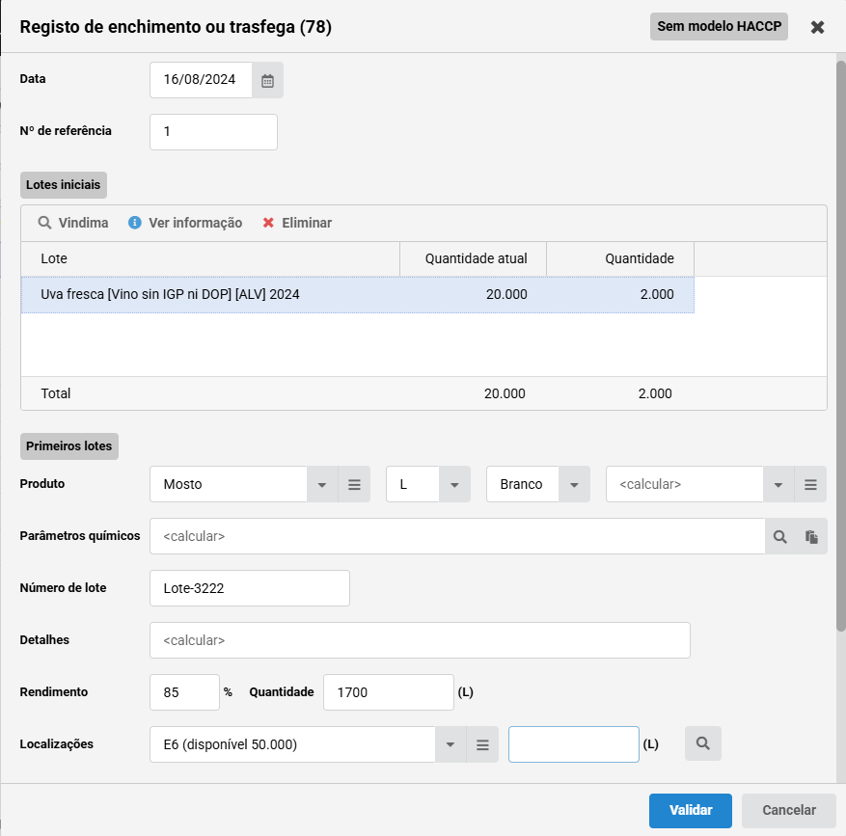Click Sem modelo HACCP button
This screenshot has height=836, width=846.
coord(719,26)
